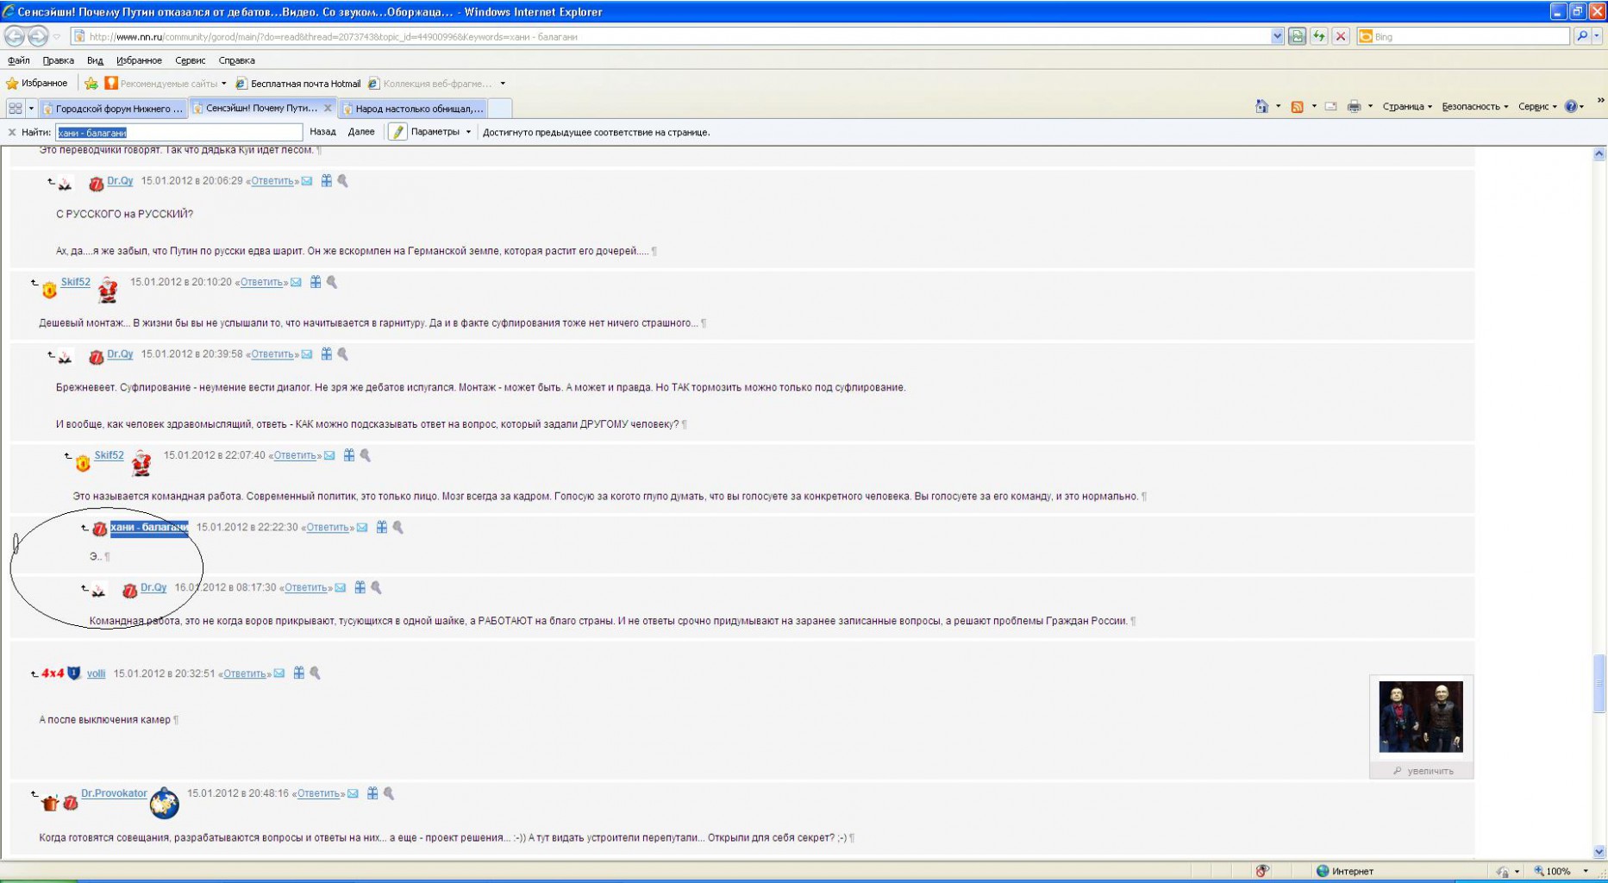Toggle the find highlight marker button
The height and width of the screenshot is (883, 1608).
click(397, 132)
